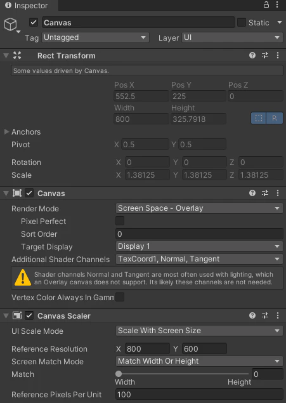Image resolution: width=286 pixels, height=403 pixels.
Task: Open the Layer dropdown showing UI
Action: (232, 37)
